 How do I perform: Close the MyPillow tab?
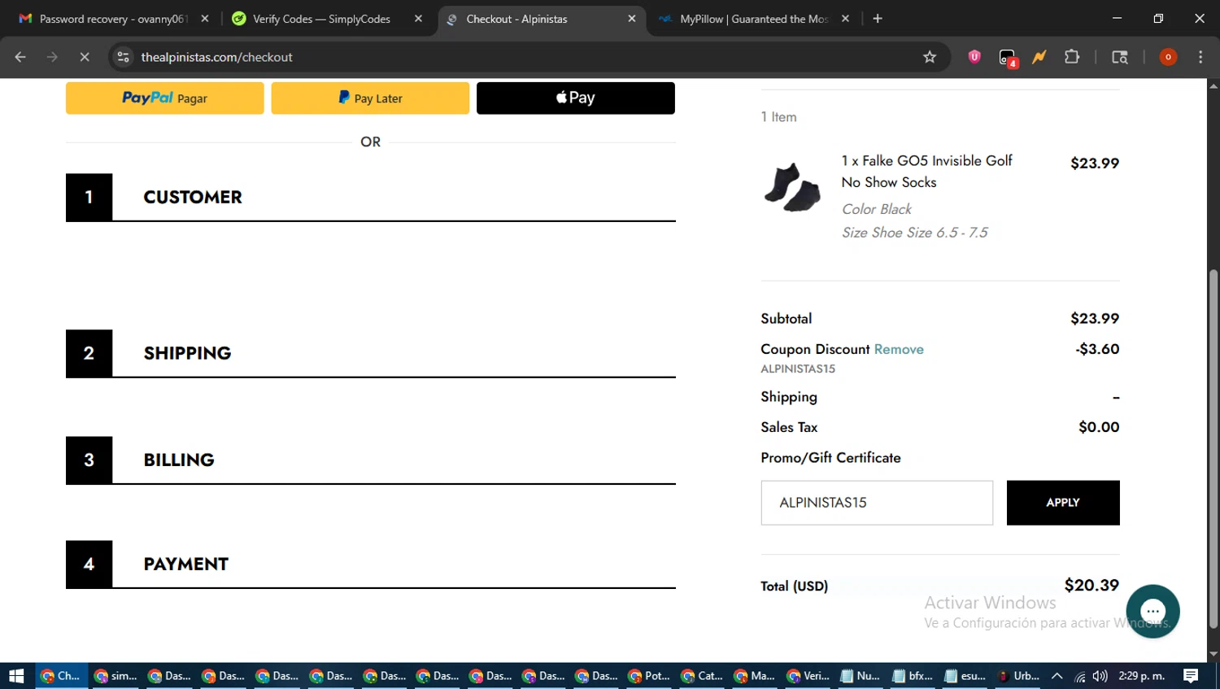845,19
